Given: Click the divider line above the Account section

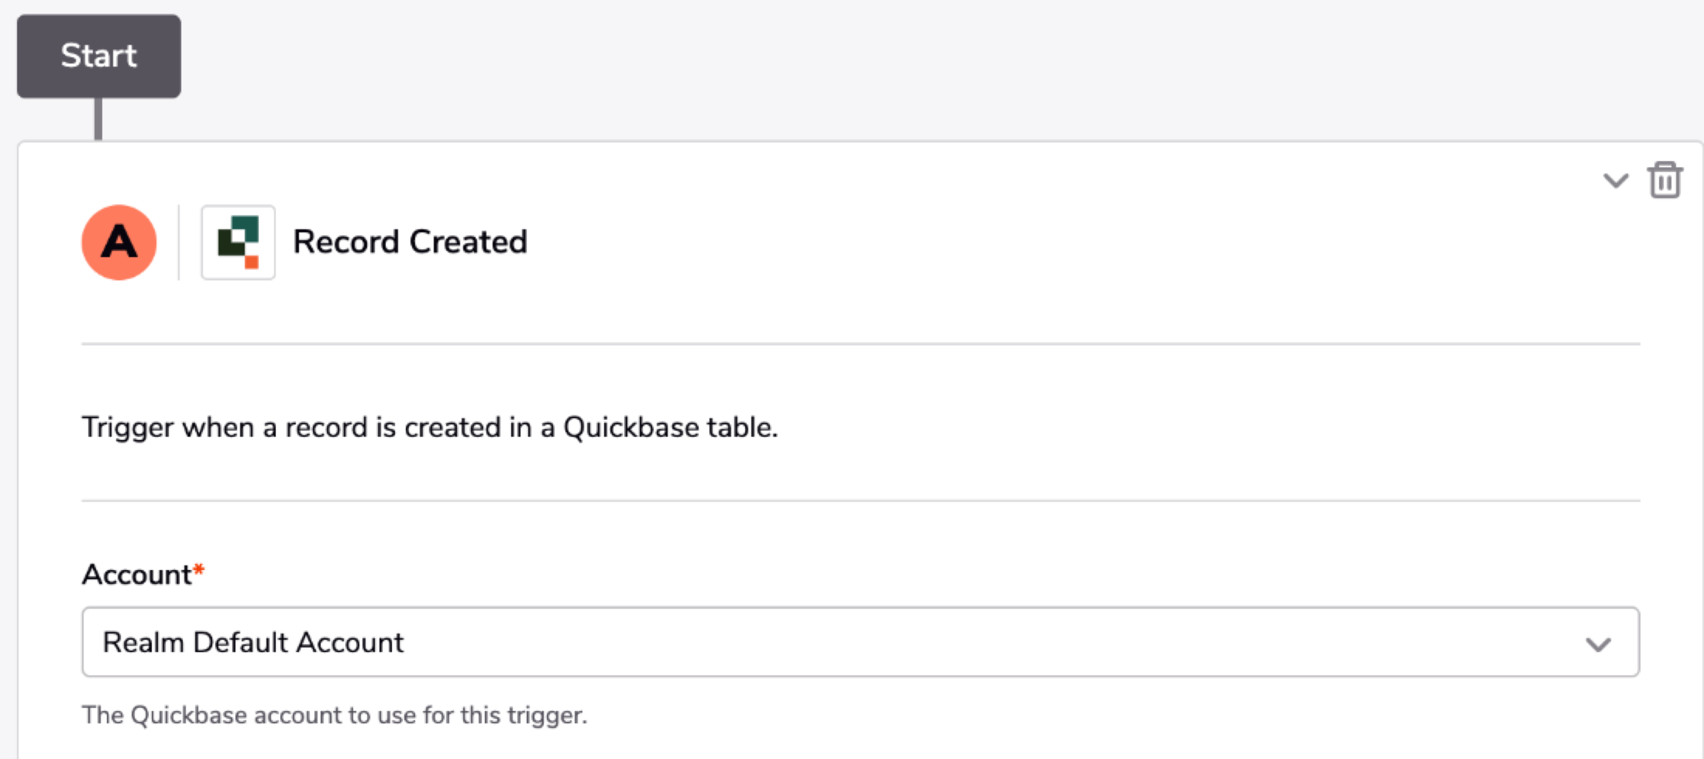Looking at the screenshot, I should point(861,500).
